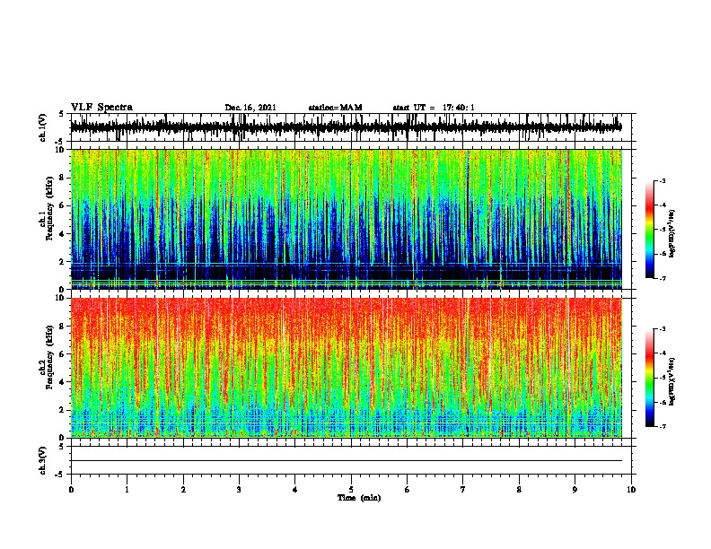This screenshot has height=549, width=711.
Task: Click the 'station=MAM' header text
Action: click(x=335, y=108)
